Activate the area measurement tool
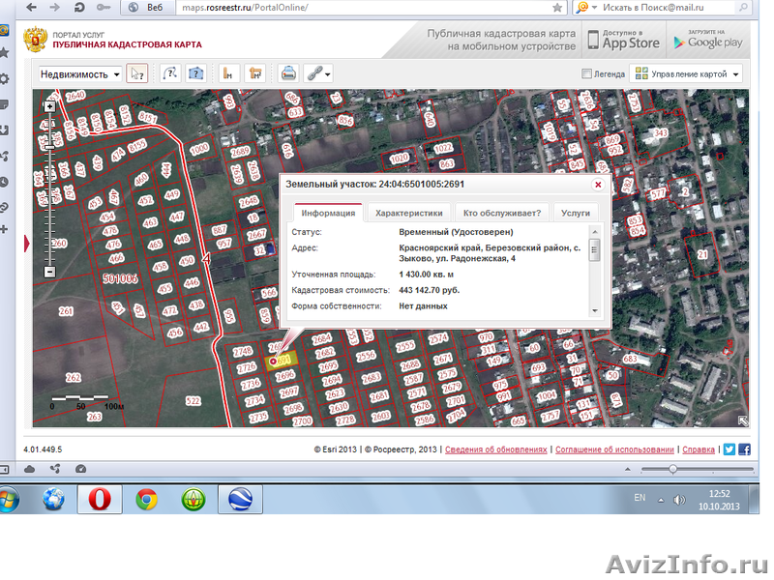Screen dimensions: 774x580 click(x=255, y=74)
